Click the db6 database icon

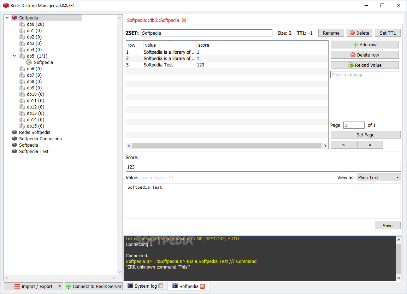tap(22, 69)
